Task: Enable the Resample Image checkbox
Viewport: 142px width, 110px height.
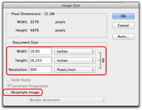Action: point(8,92)
